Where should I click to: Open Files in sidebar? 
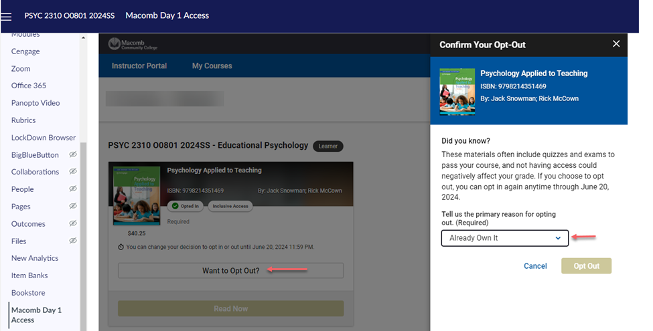coord(19,241)
